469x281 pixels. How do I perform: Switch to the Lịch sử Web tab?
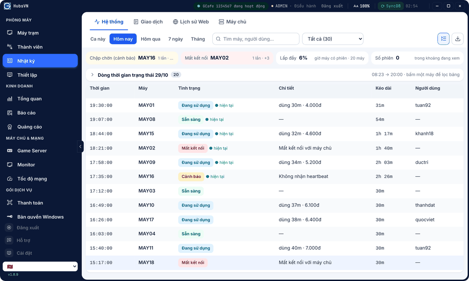pyautogui.click(x=191, y=22)
